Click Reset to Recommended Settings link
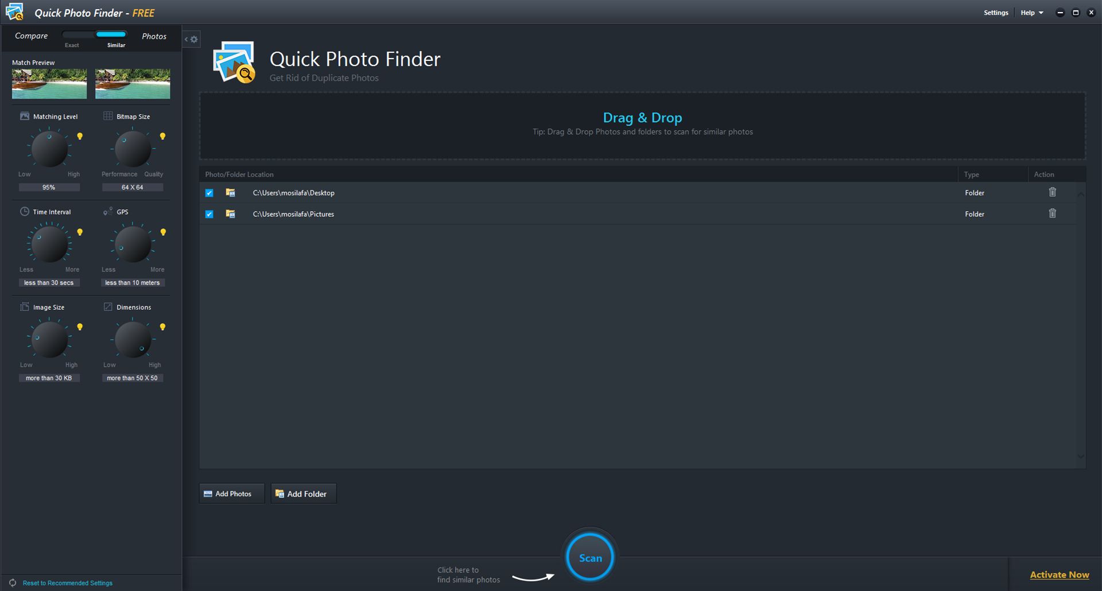Screen dimensions: 1102x591 68,583
